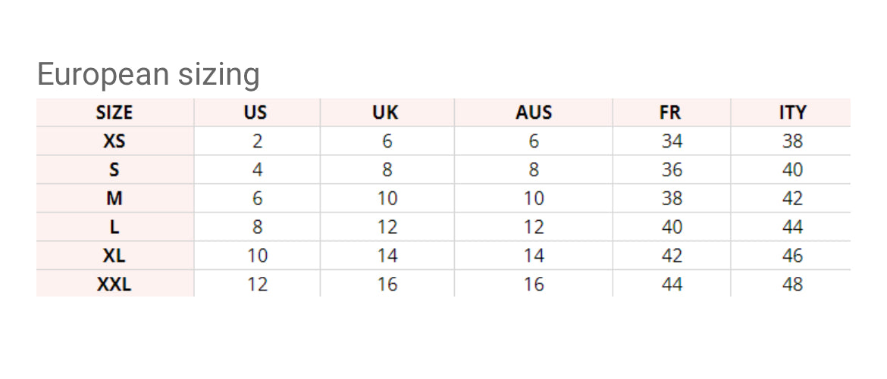Click the XS size row label
887x379 pixels.
click(114, 141)
